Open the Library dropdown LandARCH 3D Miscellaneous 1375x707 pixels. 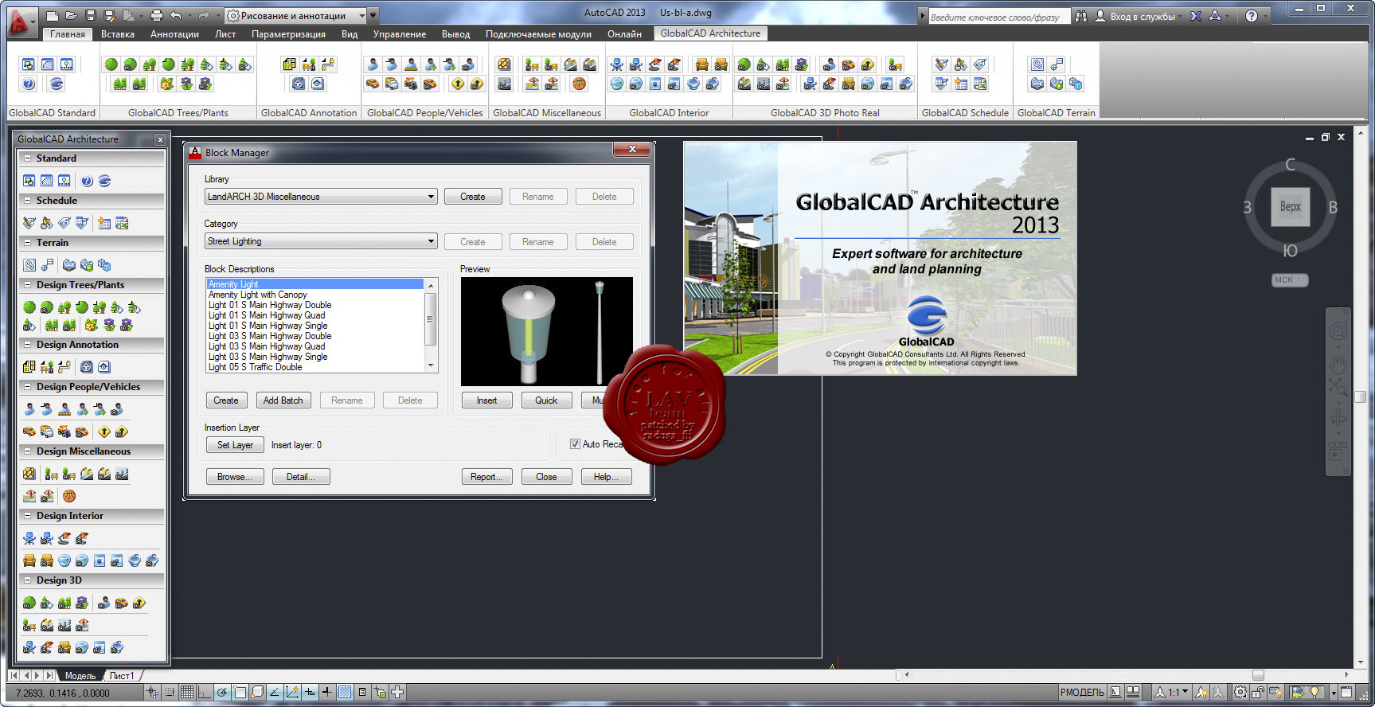point(321,197)
